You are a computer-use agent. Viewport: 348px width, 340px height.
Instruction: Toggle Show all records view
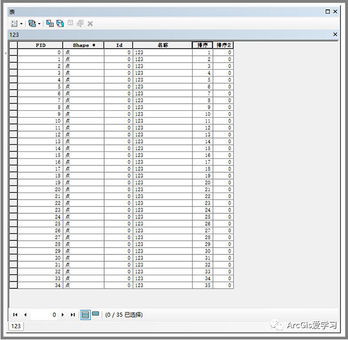86,315
